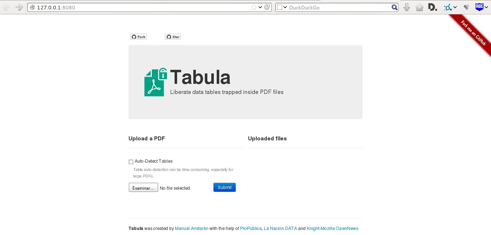Click the browser forward arrow button
Screen dimensions: 491x235
tap(19, 7)
